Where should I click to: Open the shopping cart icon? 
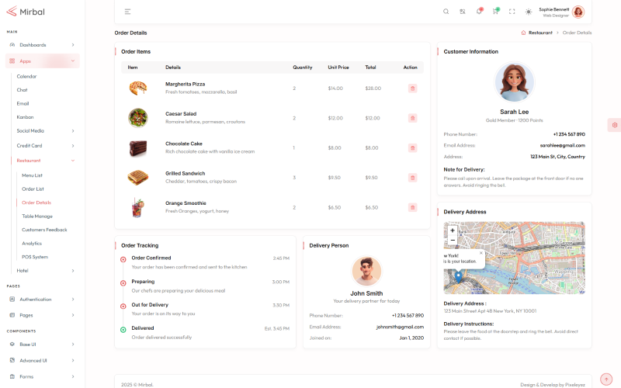[495, 12]
